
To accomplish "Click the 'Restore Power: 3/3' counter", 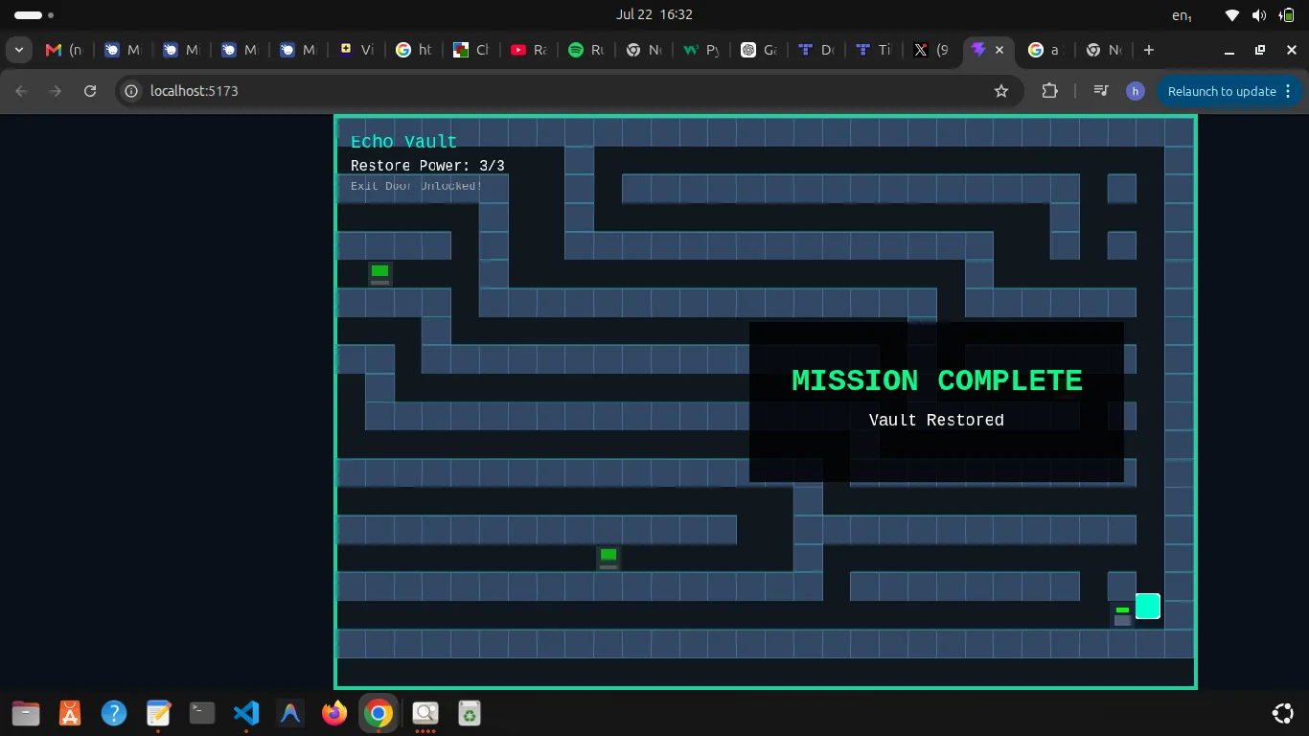I will tap(427, 166).
